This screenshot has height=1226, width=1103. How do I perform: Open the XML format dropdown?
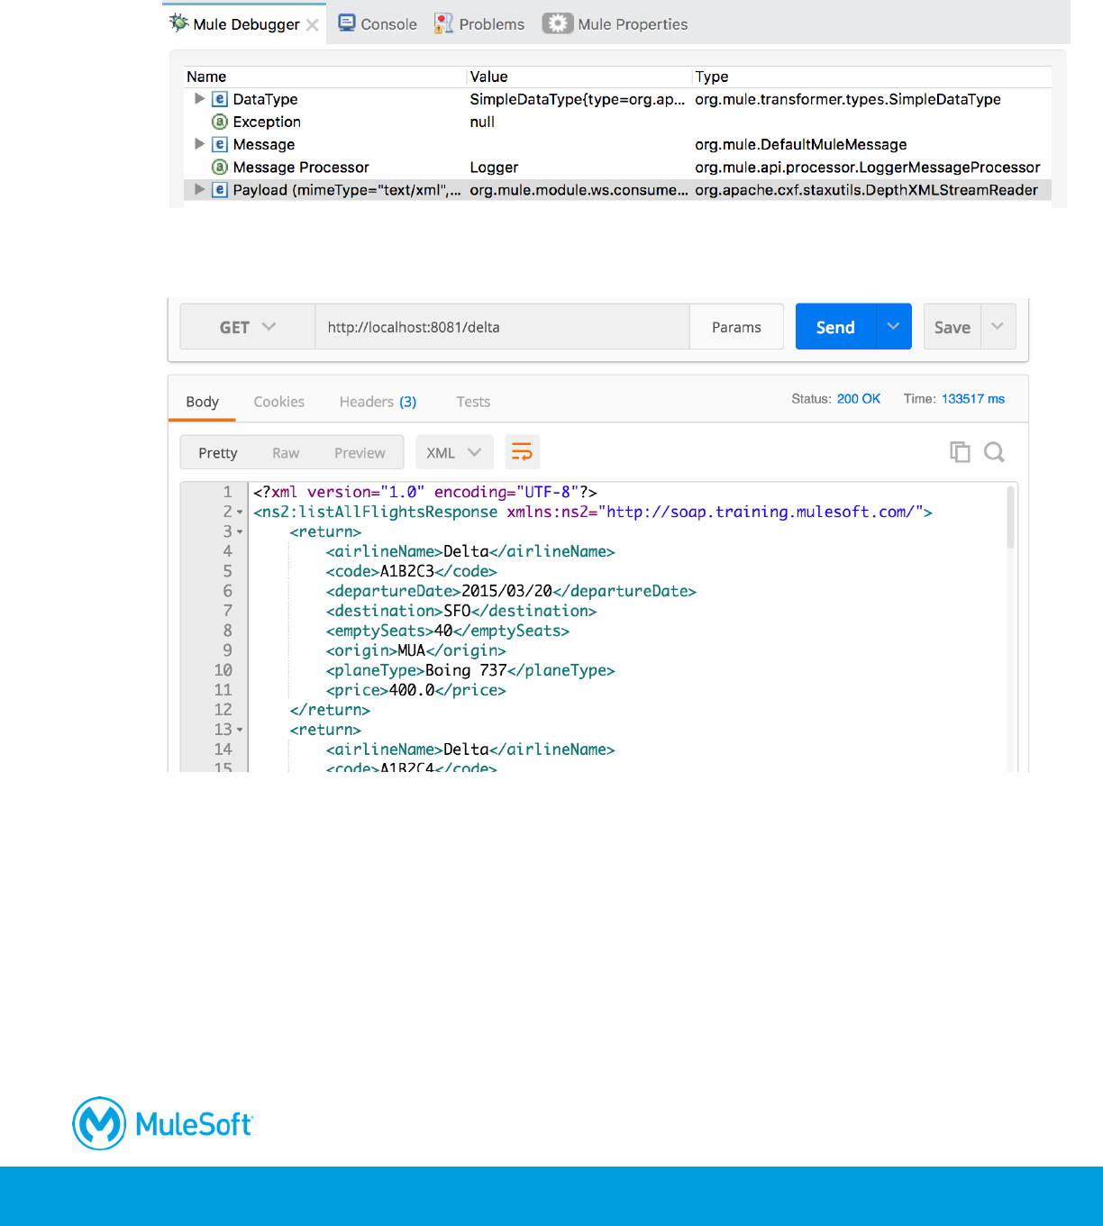(x=454, y=452)
